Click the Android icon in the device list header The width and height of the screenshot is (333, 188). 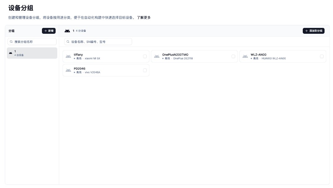[67, 31]
